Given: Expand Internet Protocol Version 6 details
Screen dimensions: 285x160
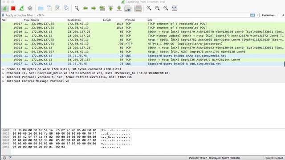Looking at the screenshot, I should point(3,77).
